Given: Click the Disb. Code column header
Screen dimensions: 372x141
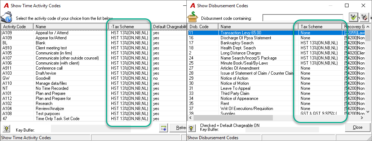Looking at the screenshot, I should [203, 27].
